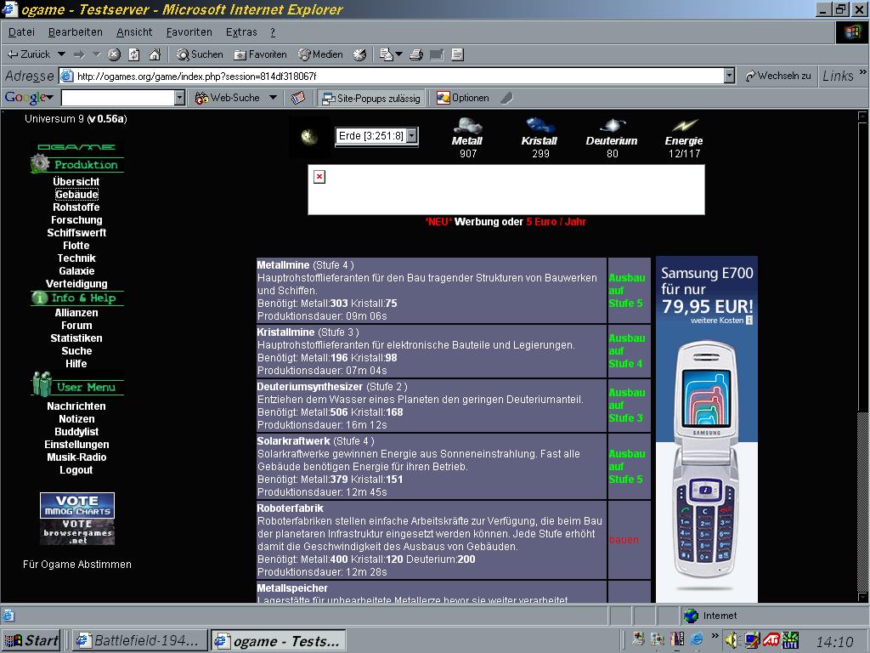
Task: Click the Übersicht sidebar link
Action: (76, 182)
